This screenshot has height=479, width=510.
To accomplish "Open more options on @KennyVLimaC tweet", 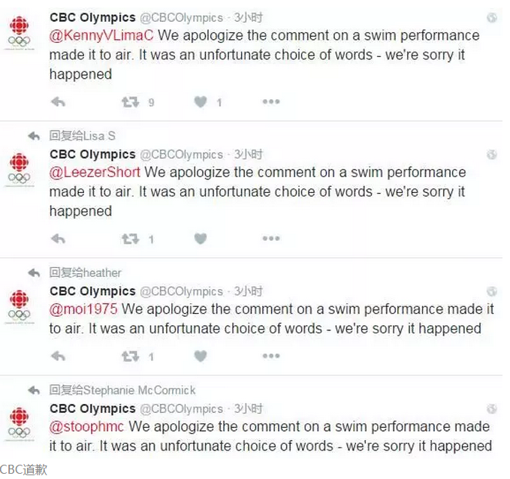I will 271,102.
